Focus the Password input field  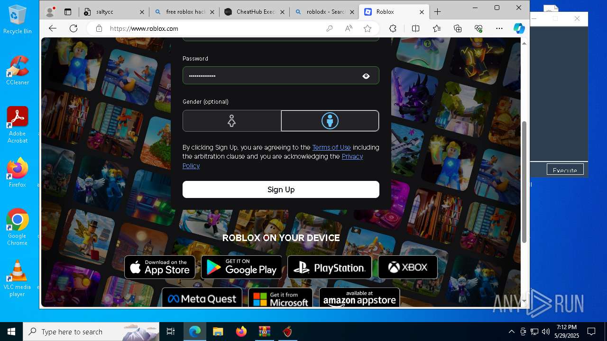pyautogui.click(x=281, y=76)
